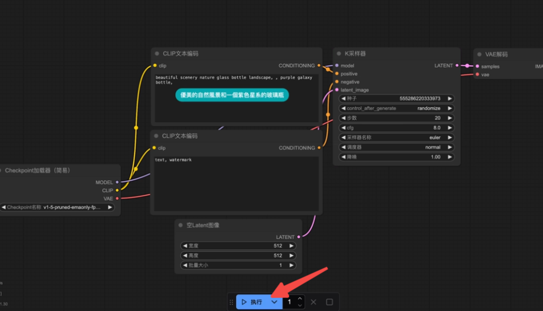Open the control_after_generate randomize selector
Viewport: 543px width, 311px height.
pos(396,108)
